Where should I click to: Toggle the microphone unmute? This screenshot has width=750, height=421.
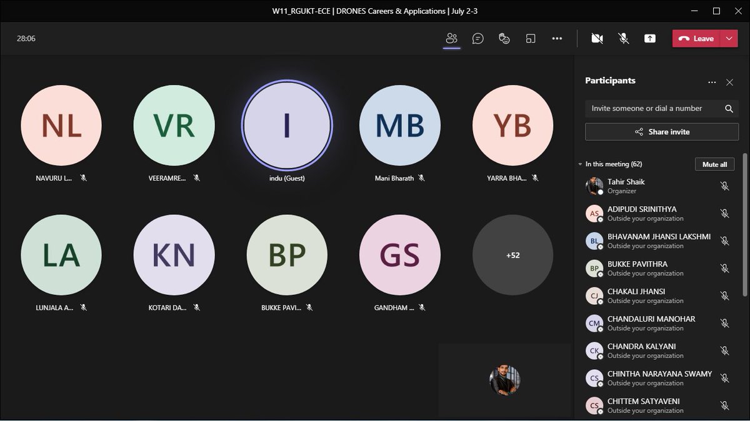pos(624,38)
